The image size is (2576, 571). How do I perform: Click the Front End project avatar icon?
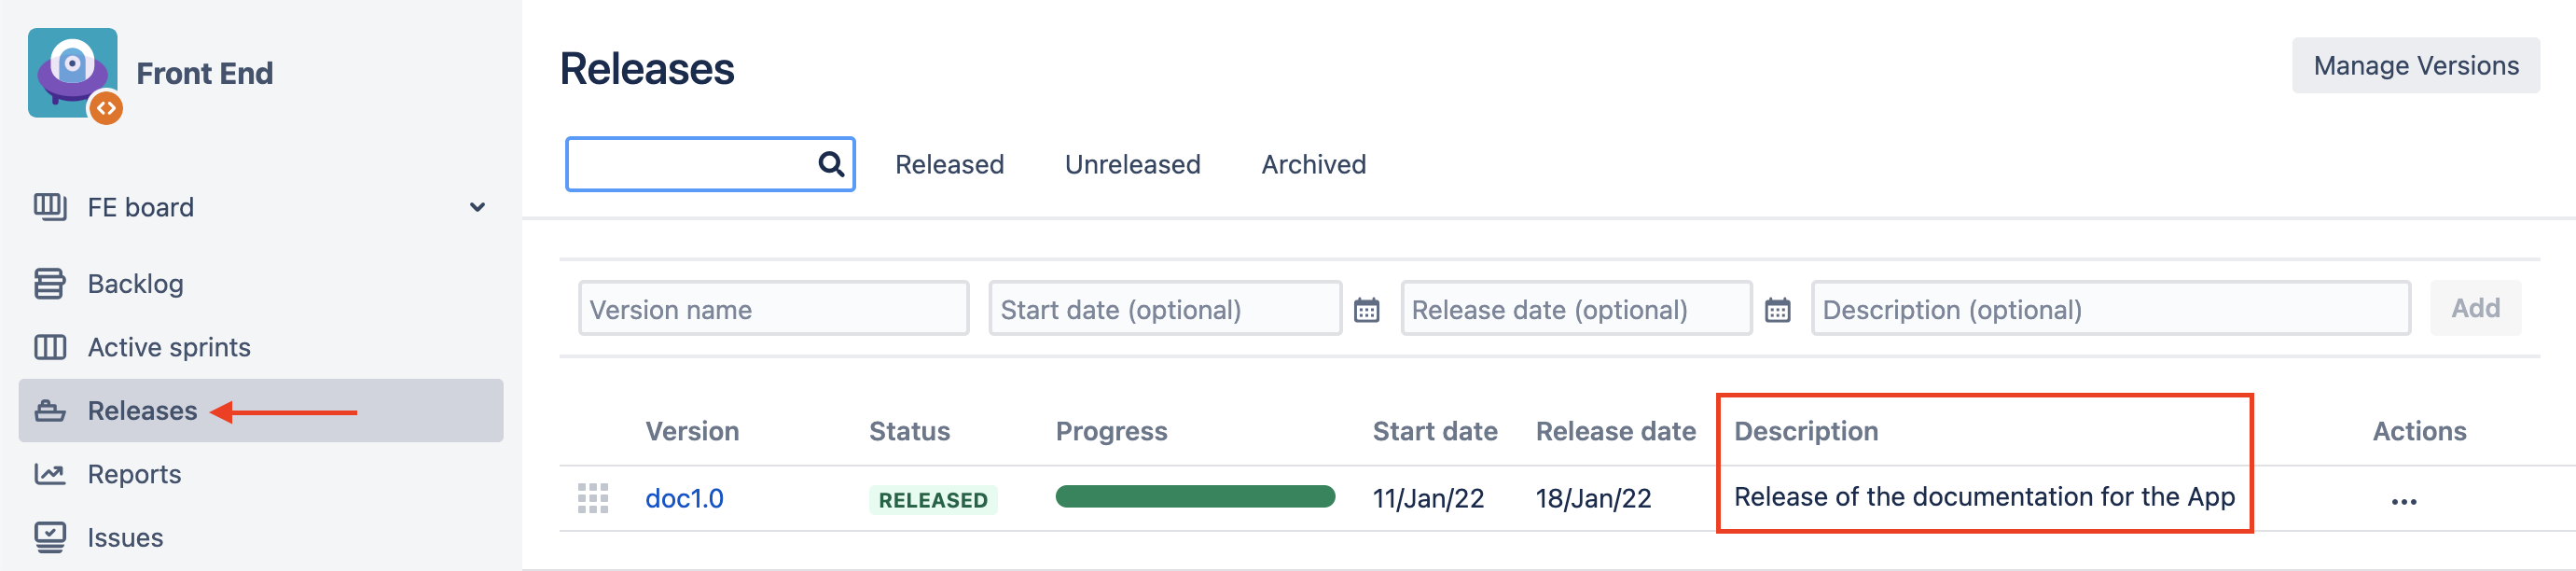point(73,73)
